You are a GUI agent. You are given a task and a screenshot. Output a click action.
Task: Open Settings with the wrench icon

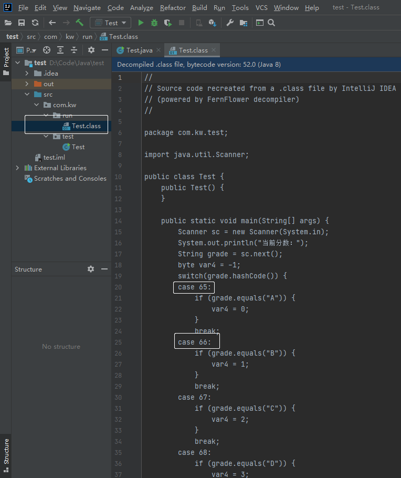230,23
